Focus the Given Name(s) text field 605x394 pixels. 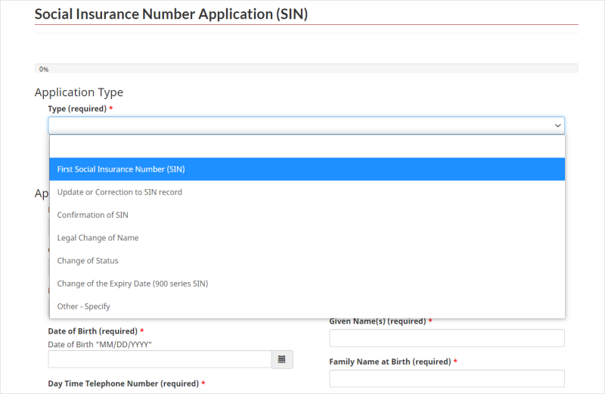tap(446, 338)
